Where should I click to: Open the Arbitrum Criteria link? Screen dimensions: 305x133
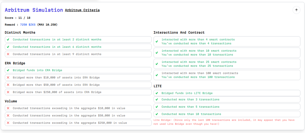point(82,10)
